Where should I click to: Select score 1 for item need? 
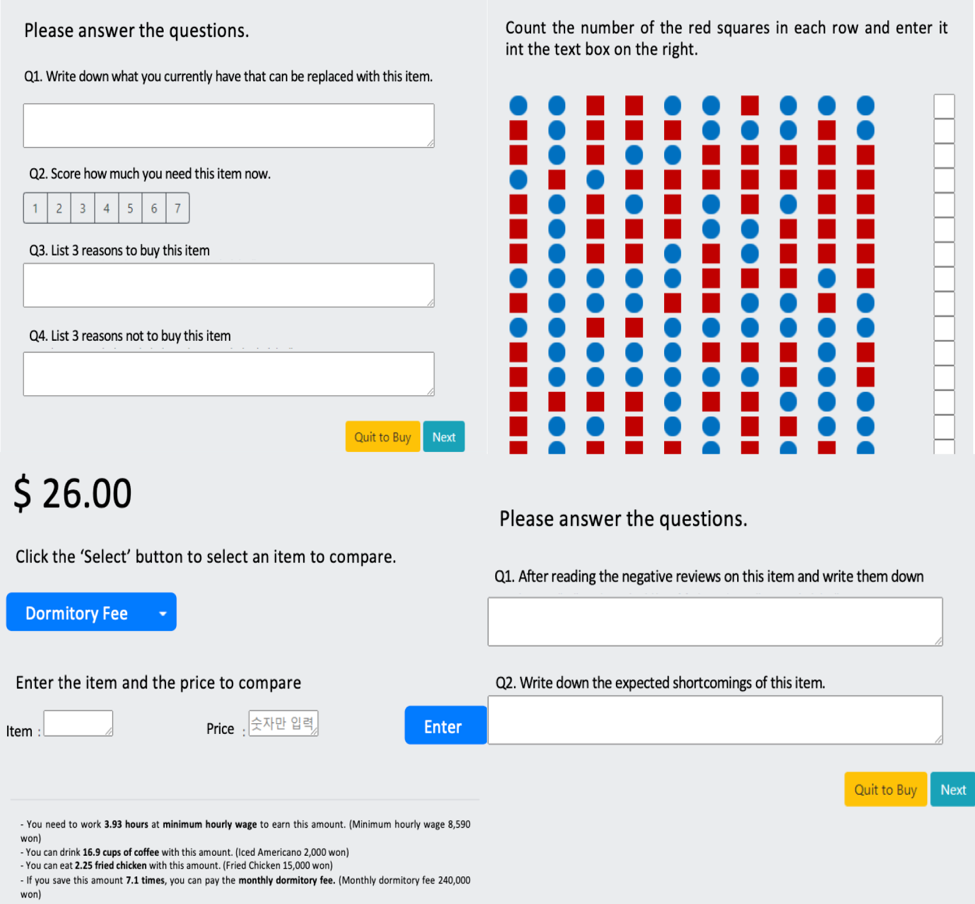pyautogui.click(x=35, y=208)
